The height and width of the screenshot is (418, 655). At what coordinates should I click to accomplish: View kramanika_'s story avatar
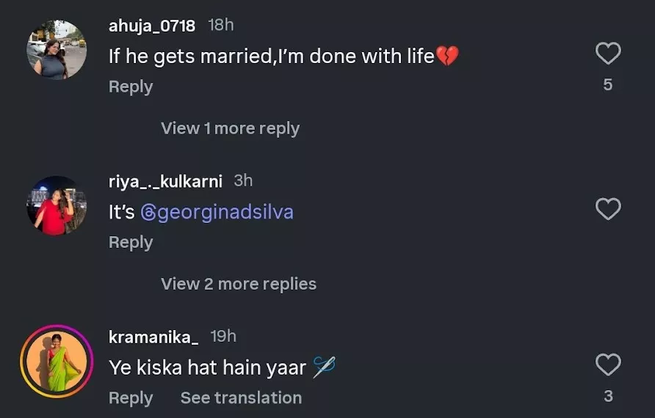57,362
